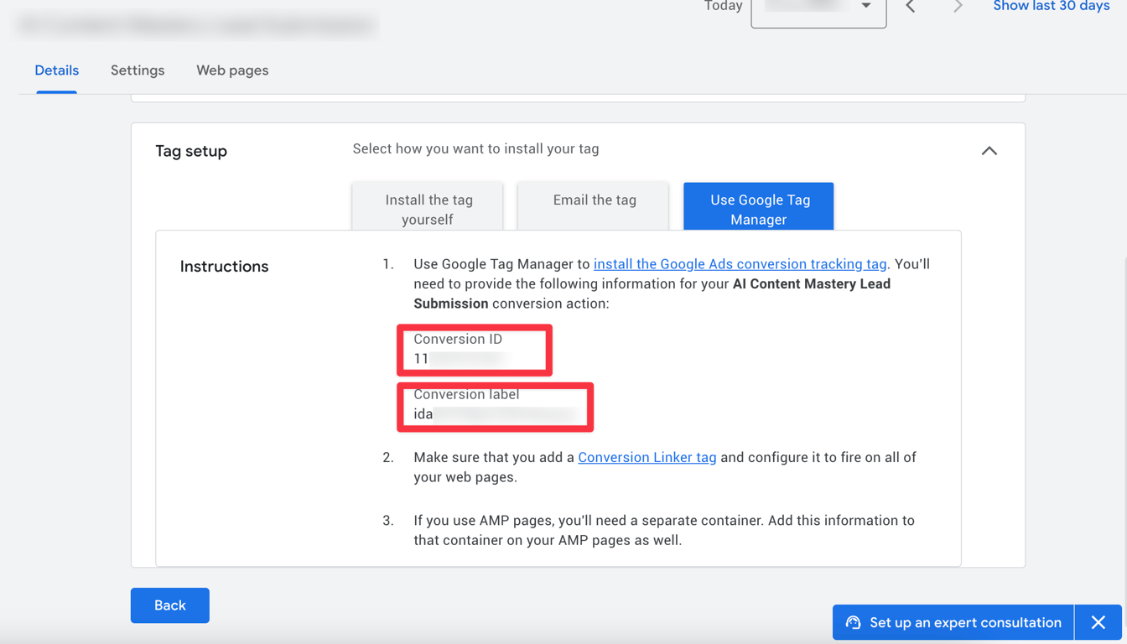1127x644 pixels.
Task: Click the previous date range arrow
Action: tap(911, 7)
